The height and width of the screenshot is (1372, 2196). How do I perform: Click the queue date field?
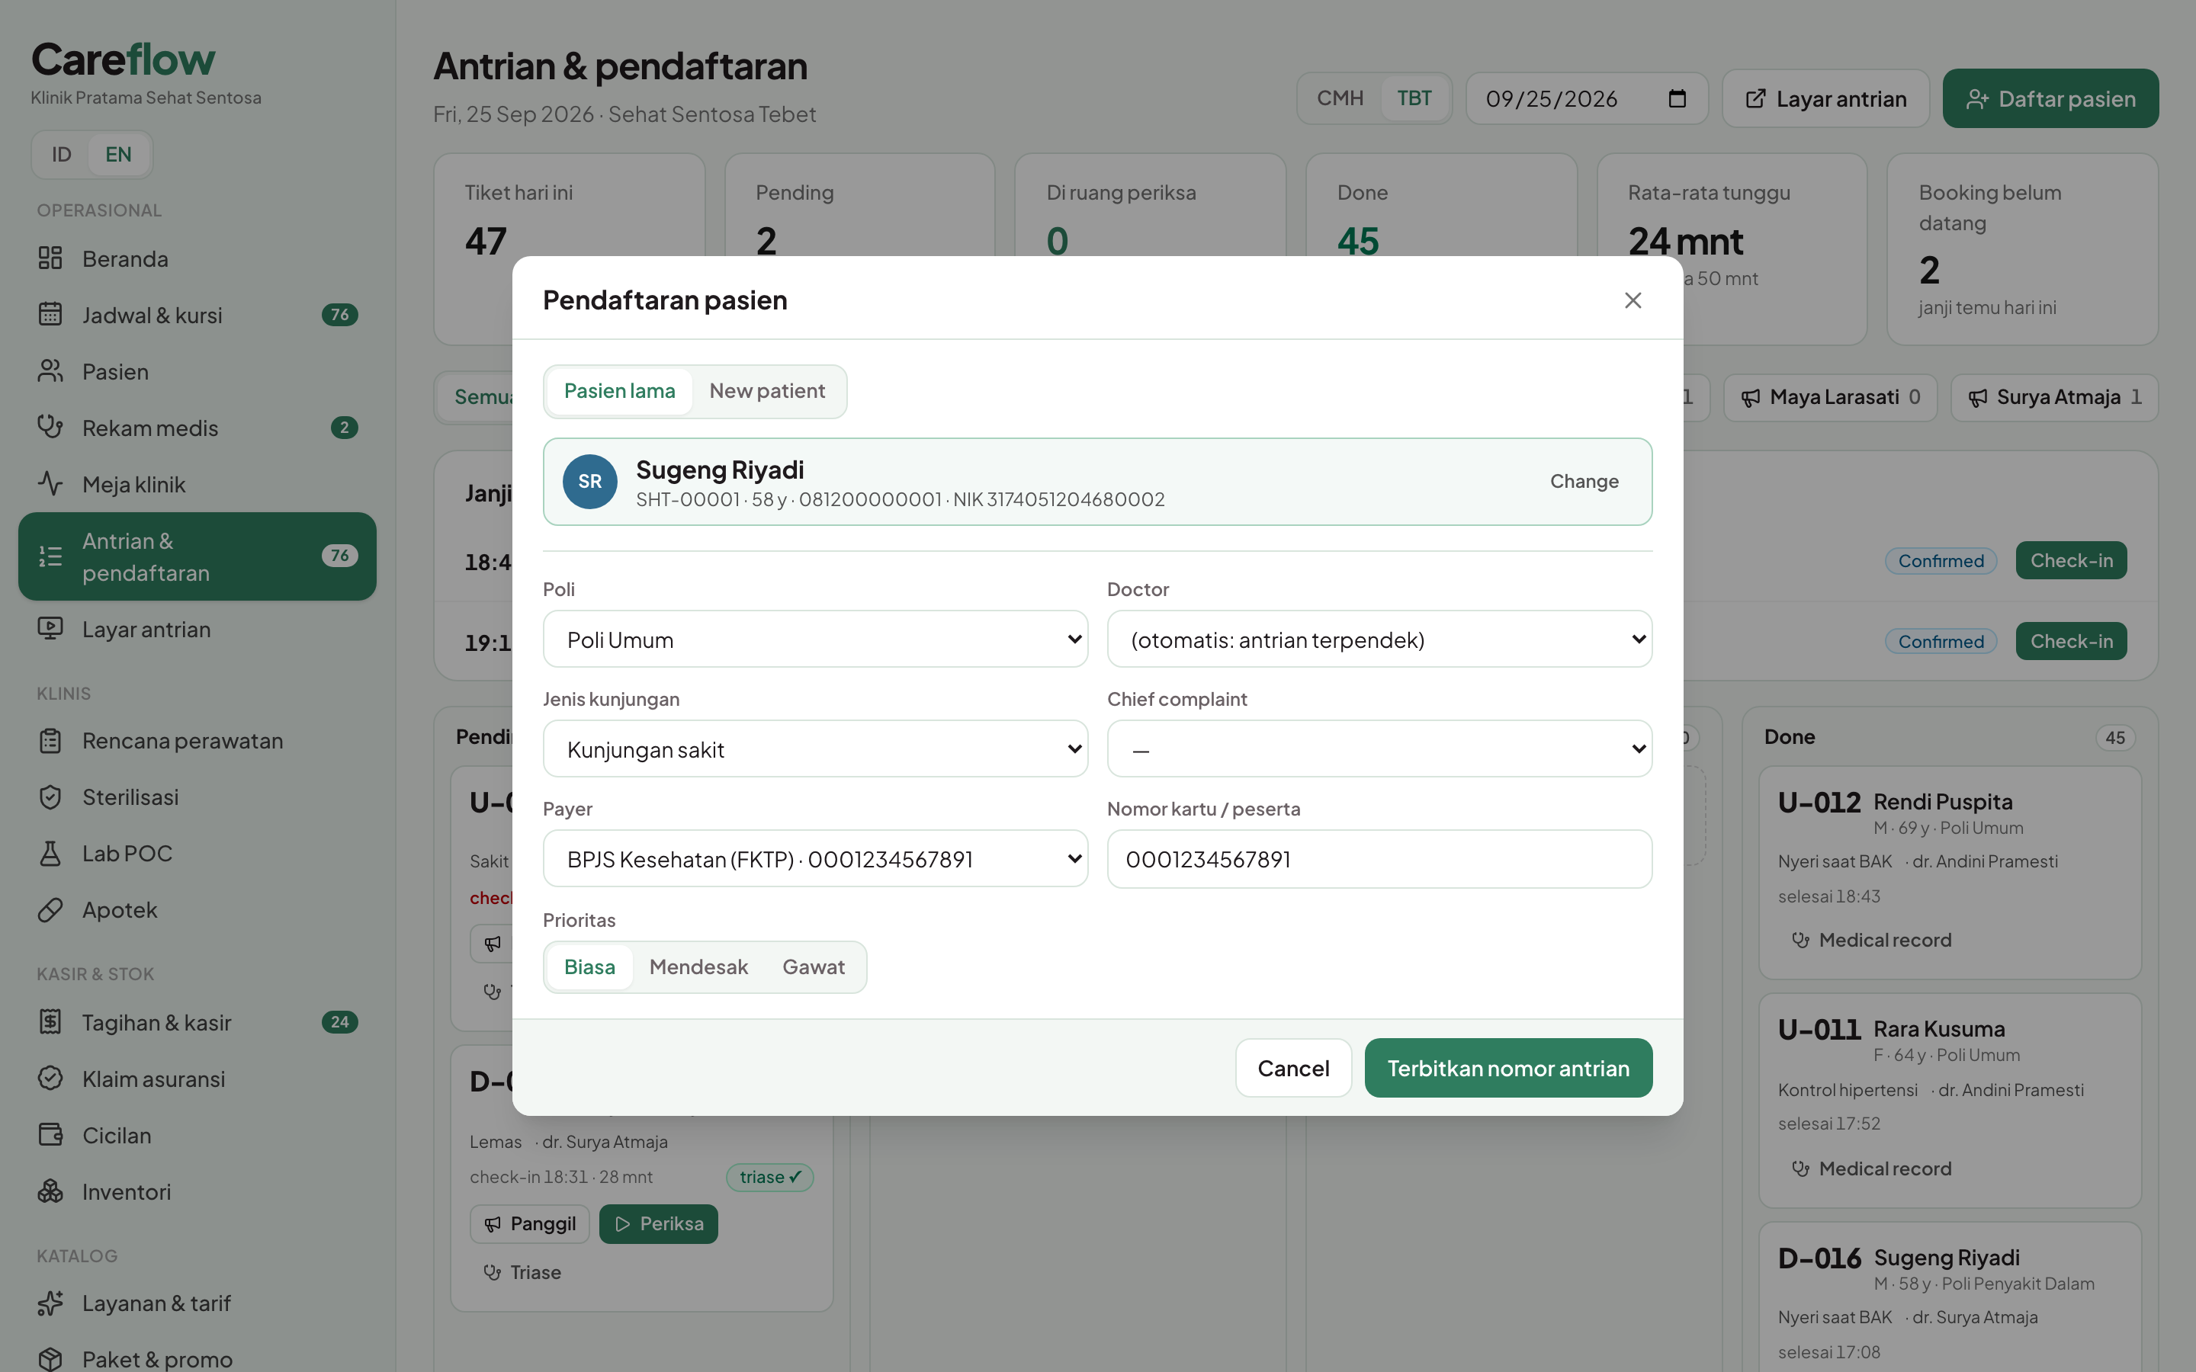point(1586,98)
